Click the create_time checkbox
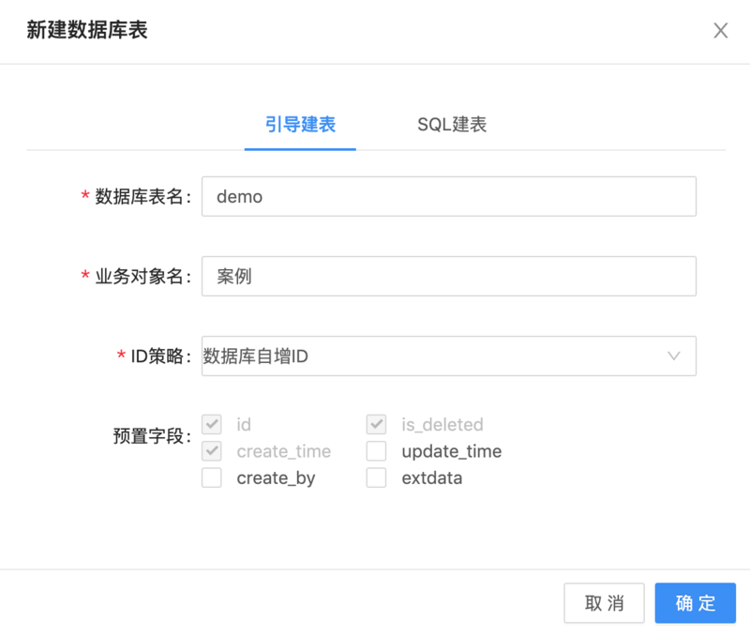Viewport: 750px width, 636px height. click(212, 451)
